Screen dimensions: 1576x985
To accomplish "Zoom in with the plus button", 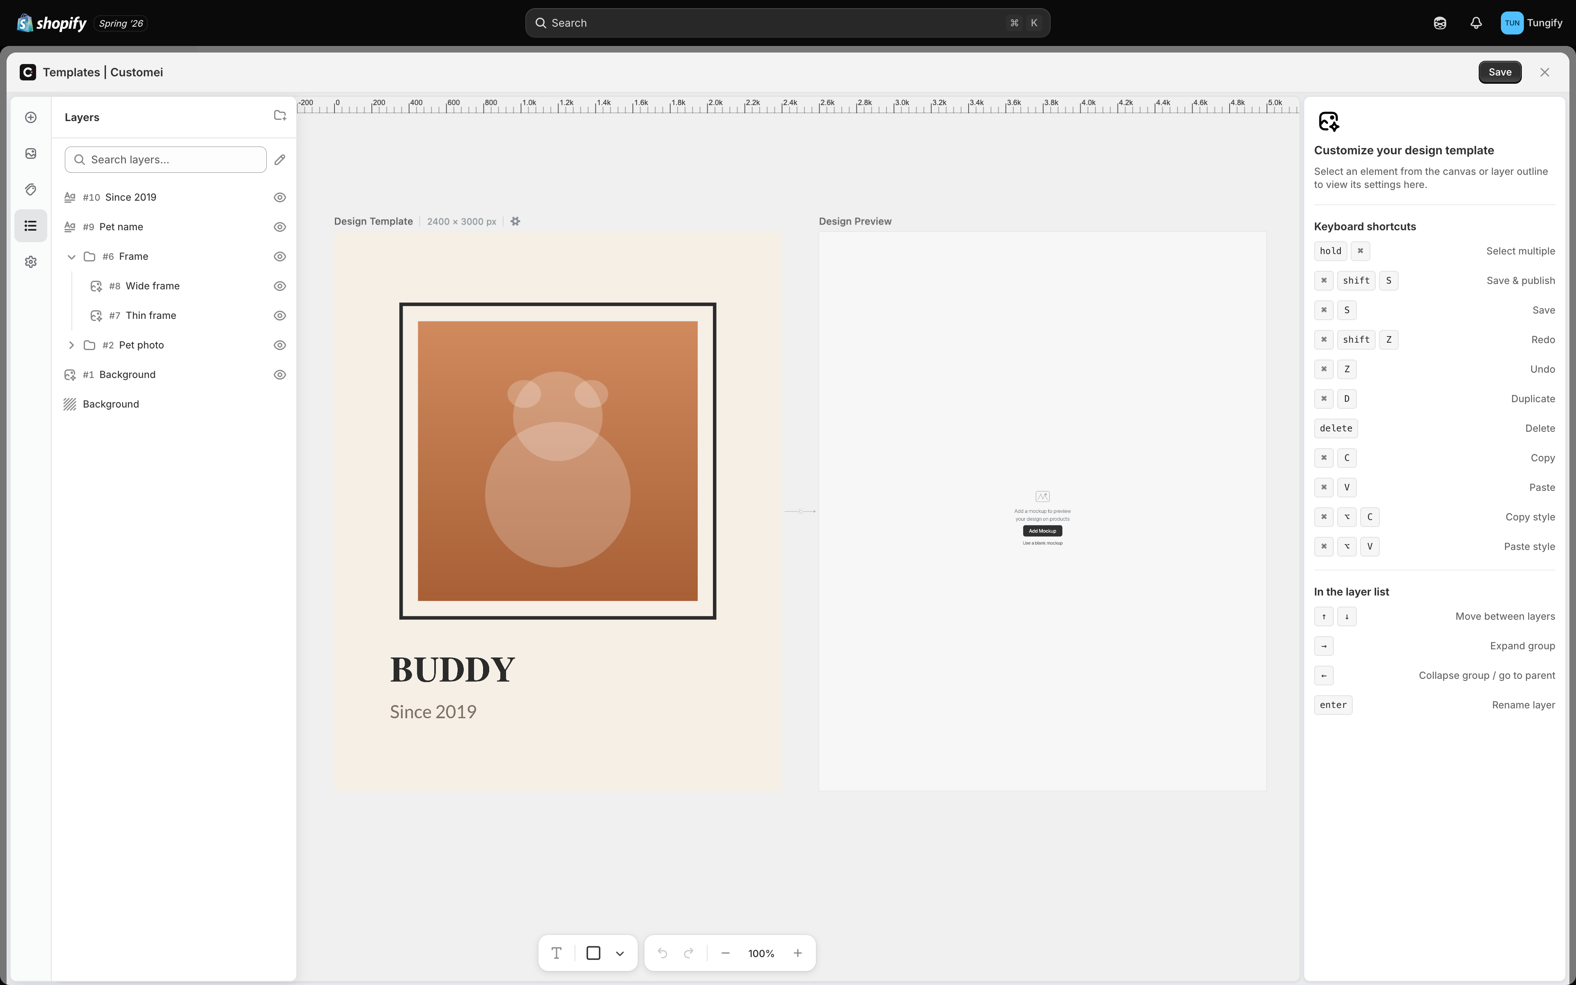I will click(x=798, y=953).
